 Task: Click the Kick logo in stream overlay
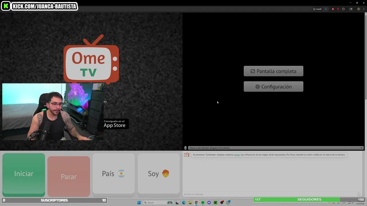point(6,6)
